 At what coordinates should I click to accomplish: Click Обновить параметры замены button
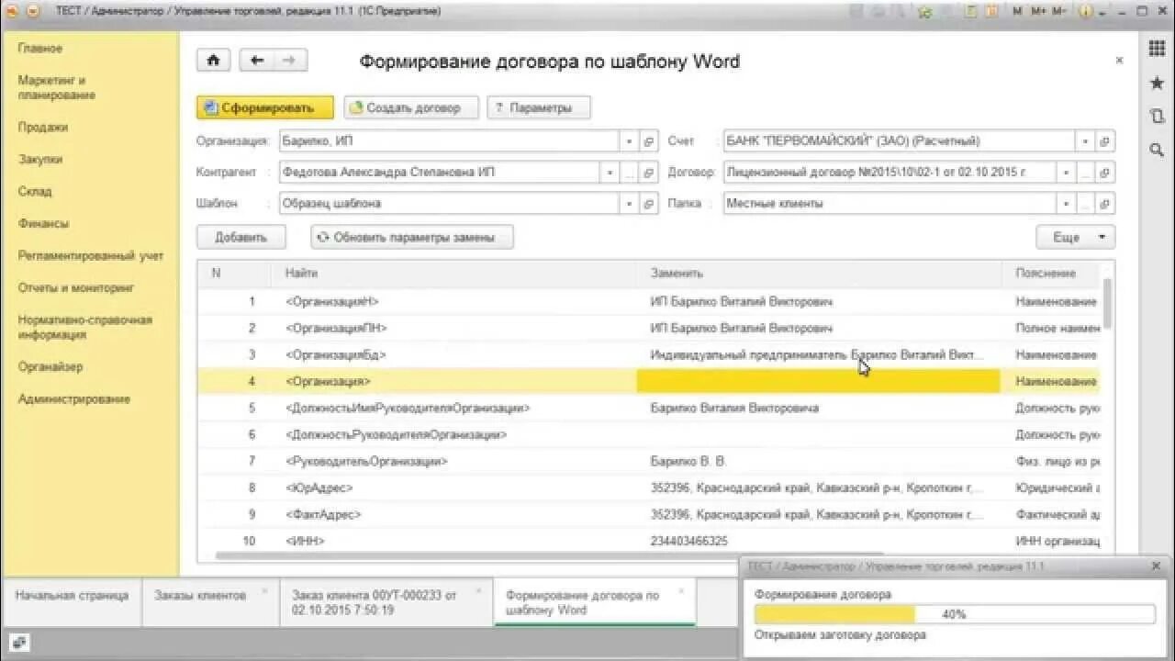(412, 237)
